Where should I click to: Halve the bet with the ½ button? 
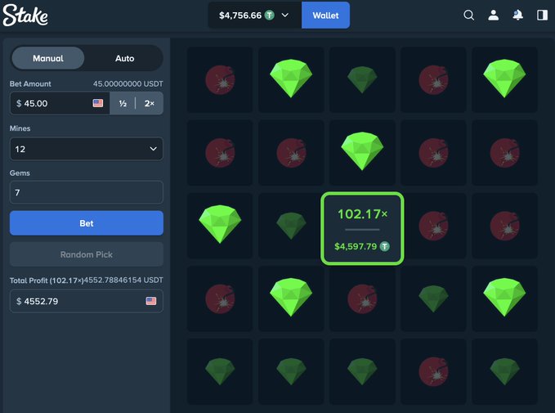[123, 103]
